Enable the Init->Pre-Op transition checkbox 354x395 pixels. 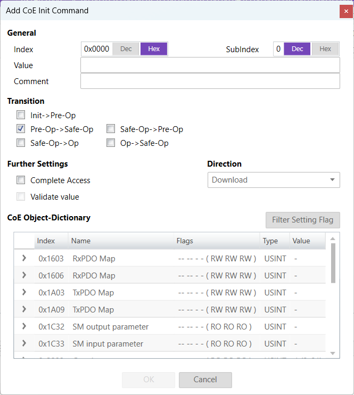[21, 115]
